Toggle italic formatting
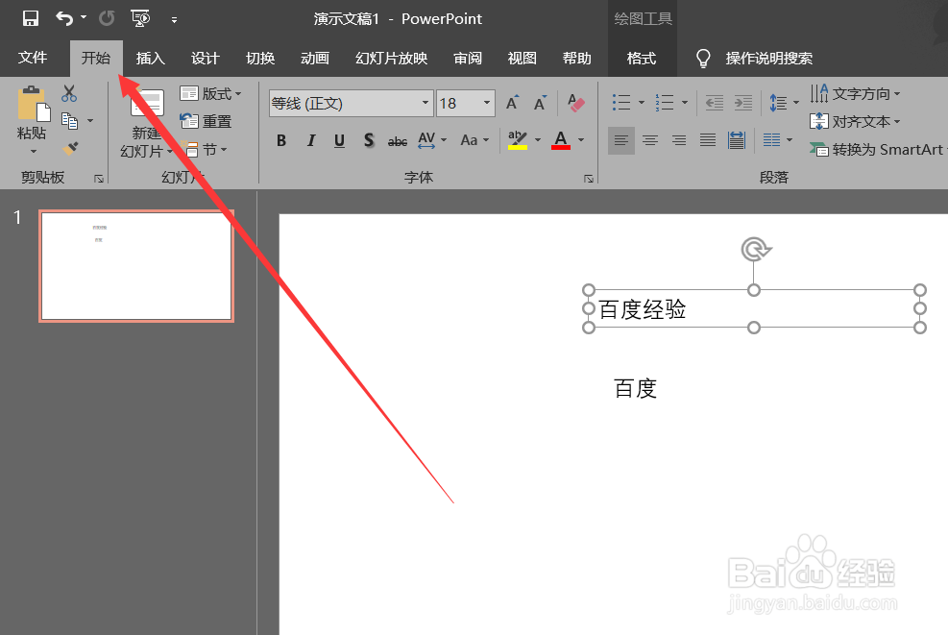 pyautogui.click(x=311, y=140)
